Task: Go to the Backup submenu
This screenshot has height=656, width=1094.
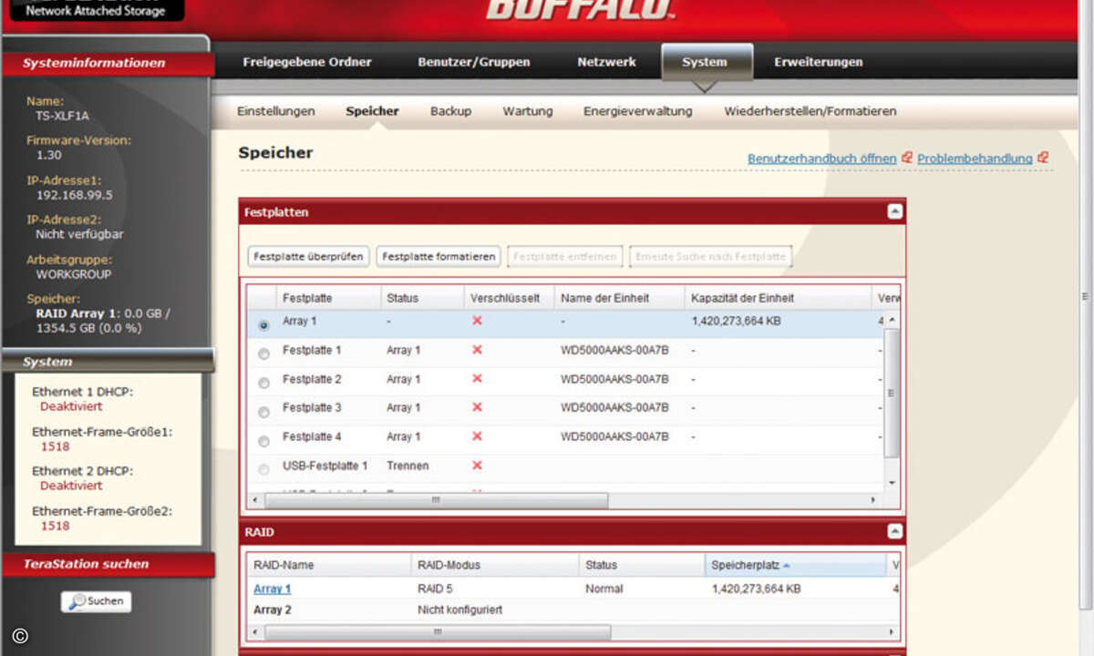Action: (450, 111)
